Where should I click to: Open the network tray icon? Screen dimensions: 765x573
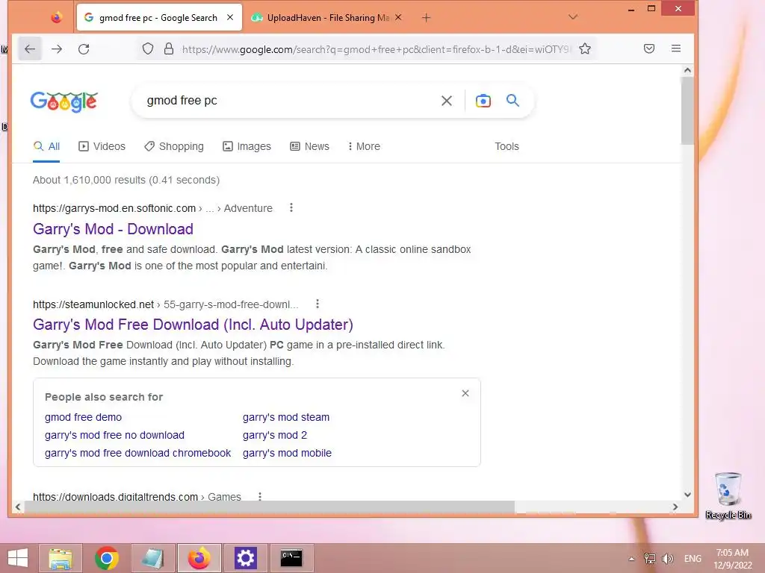(x=650, y=558)
